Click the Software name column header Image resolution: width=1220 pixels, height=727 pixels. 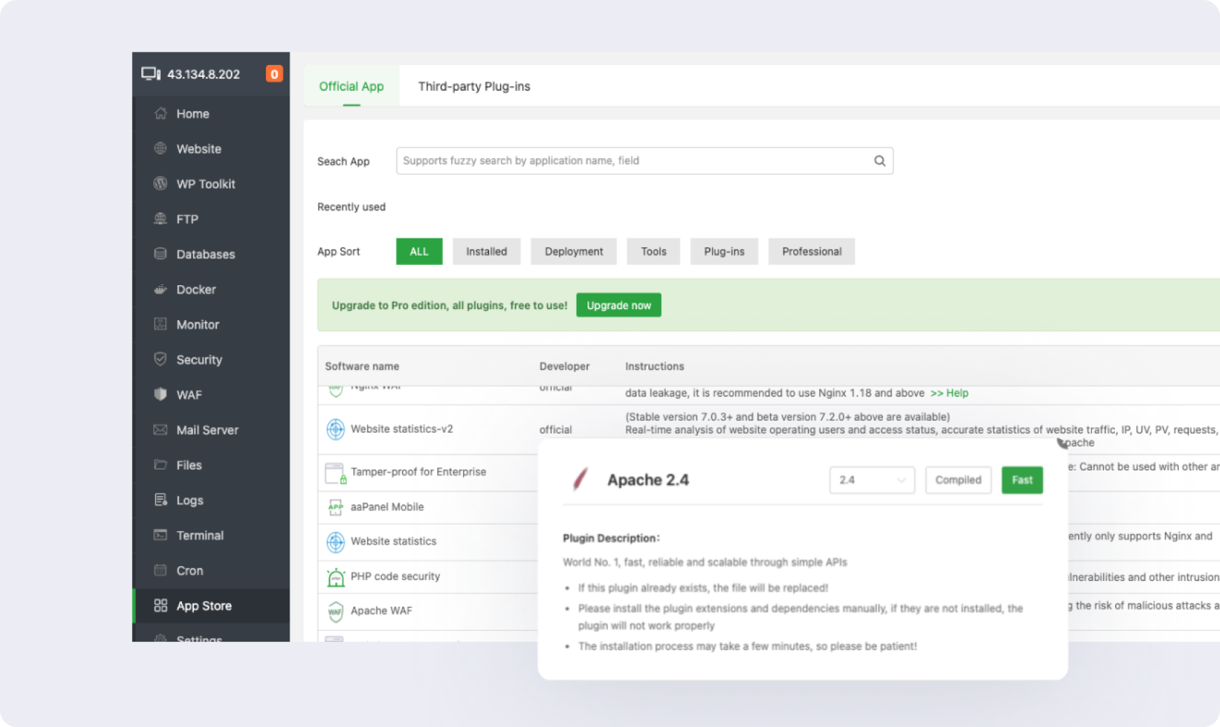362,366
